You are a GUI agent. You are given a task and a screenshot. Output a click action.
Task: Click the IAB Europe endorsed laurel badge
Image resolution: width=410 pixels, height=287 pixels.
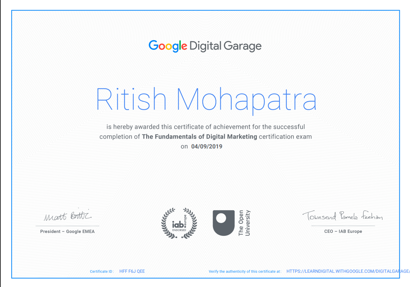179,223
